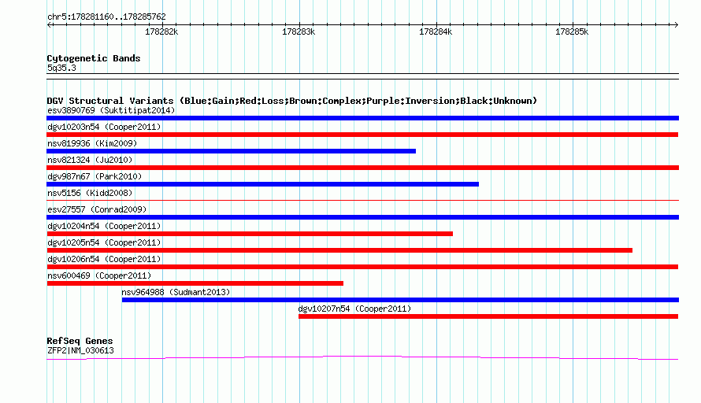Click dgv10204n54 (Cooper2011) label
This screenshot has width=701, height=403.
click(x=104, y=226)
